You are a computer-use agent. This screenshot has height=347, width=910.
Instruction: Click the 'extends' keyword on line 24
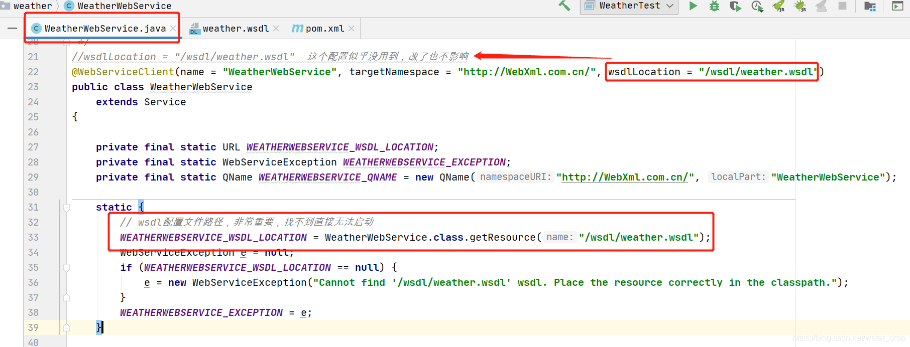[x=117, y=102]
